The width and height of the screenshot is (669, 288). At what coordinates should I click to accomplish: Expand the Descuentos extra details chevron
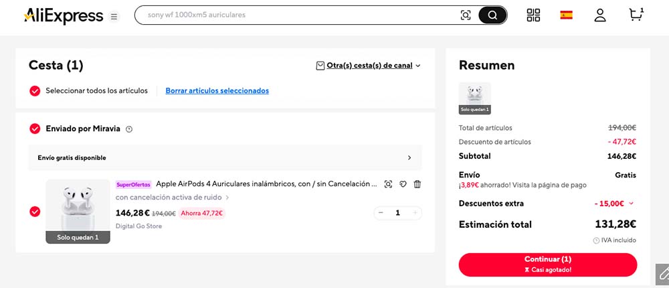click(632, 204)
